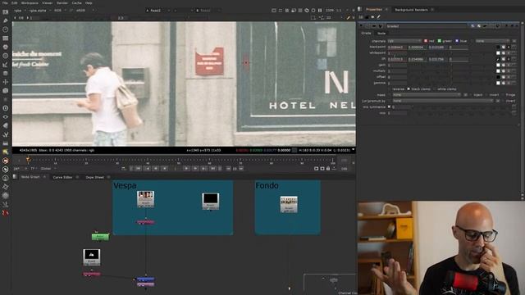The image size is (525, 295).
Task: Open the Color nodes toolbar menu
Action: 6,47
